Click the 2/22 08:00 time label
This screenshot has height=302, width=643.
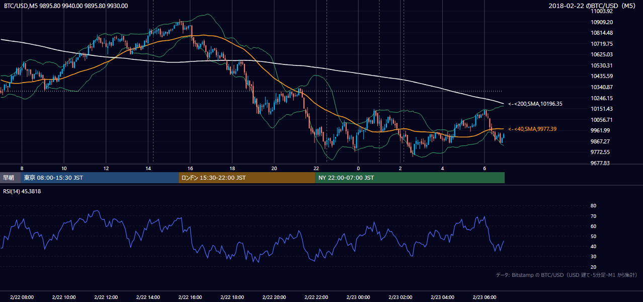pyautogui.click(x=22, y=297)
